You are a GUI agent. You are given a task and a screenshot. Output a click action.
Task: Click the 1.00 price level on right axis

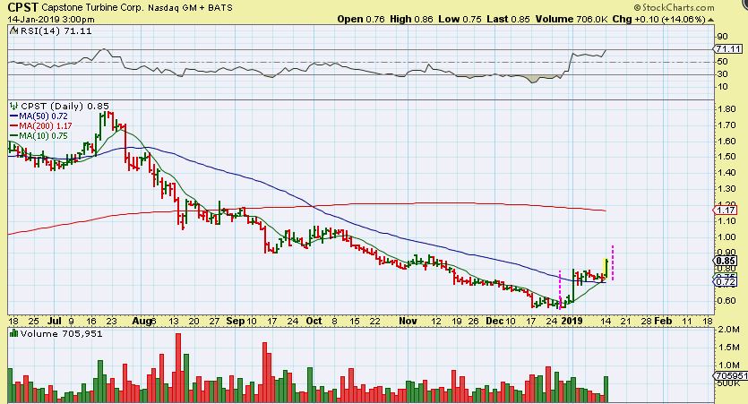point(727,236)
